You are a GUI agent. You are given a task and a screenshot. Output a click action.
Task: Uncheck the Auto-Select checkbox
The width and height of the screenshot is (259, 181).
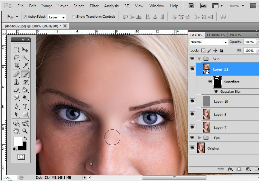pyautogui.click(x=25, y=17)
